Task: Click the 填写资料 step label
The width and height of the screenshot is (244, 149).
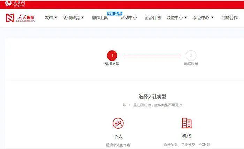Action: [191, 64]
